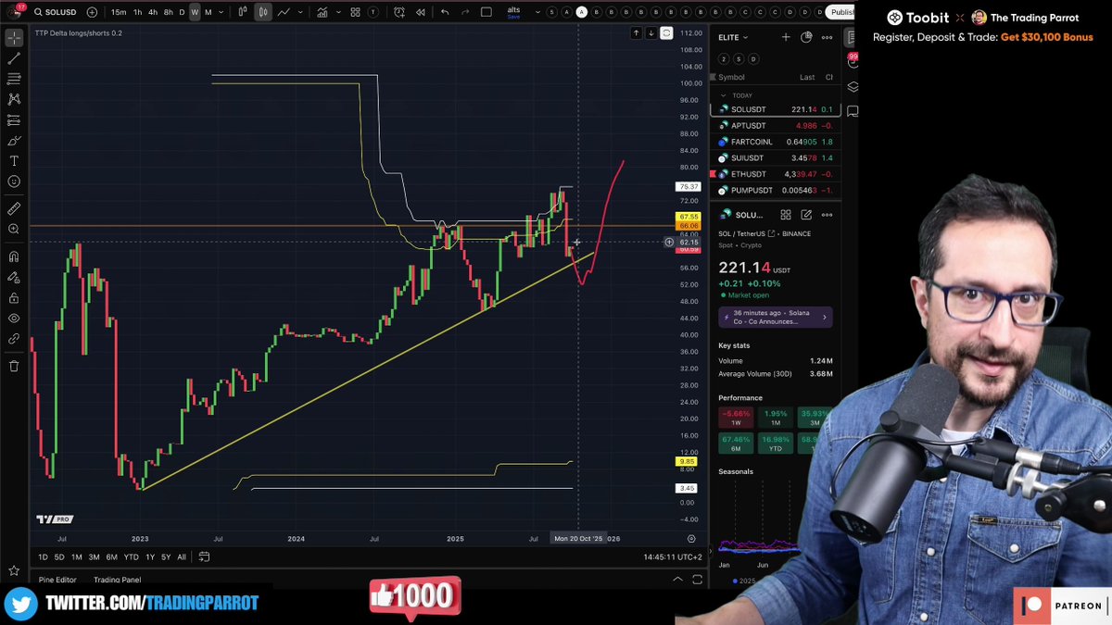Select the Zoom In tool
This screenshot has width=1112, height=625.
[x=14, y=229]
